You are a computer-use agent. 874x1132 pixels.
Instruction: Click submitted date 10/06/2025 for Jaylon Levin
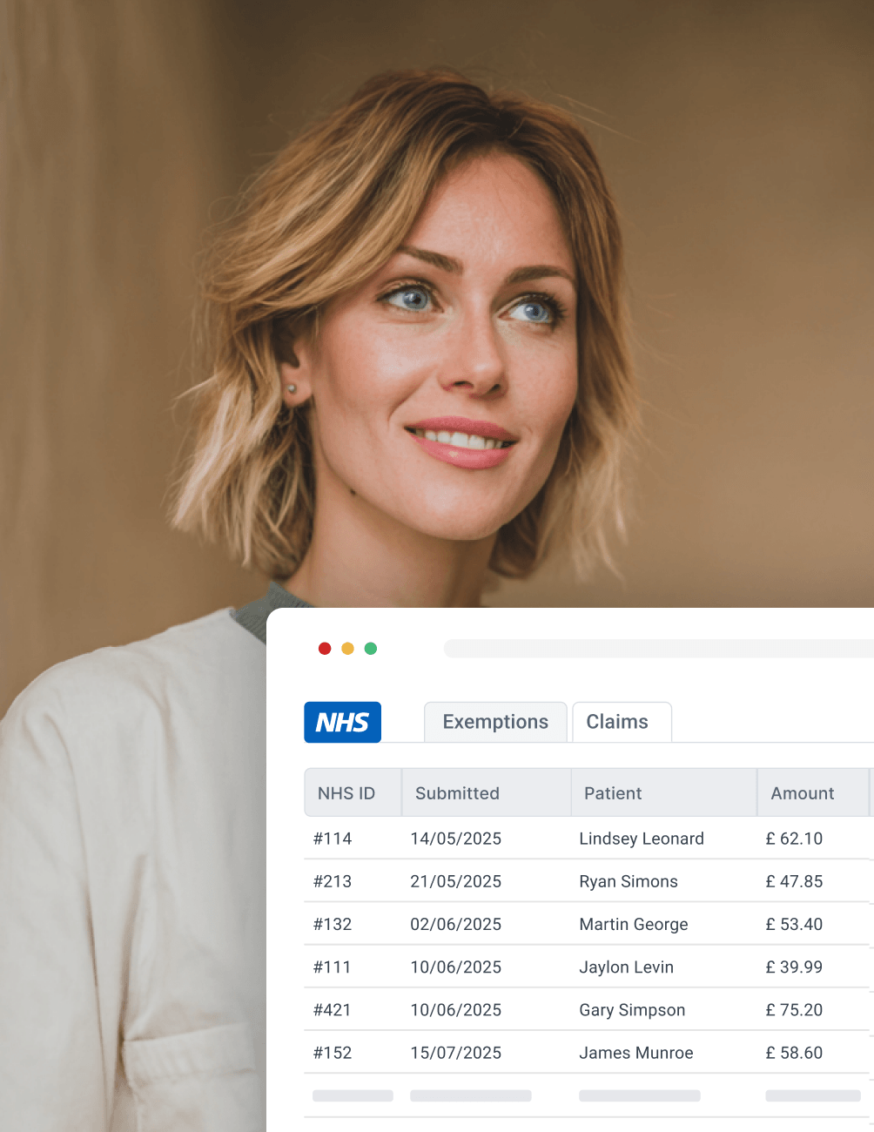tap(456, 967)
